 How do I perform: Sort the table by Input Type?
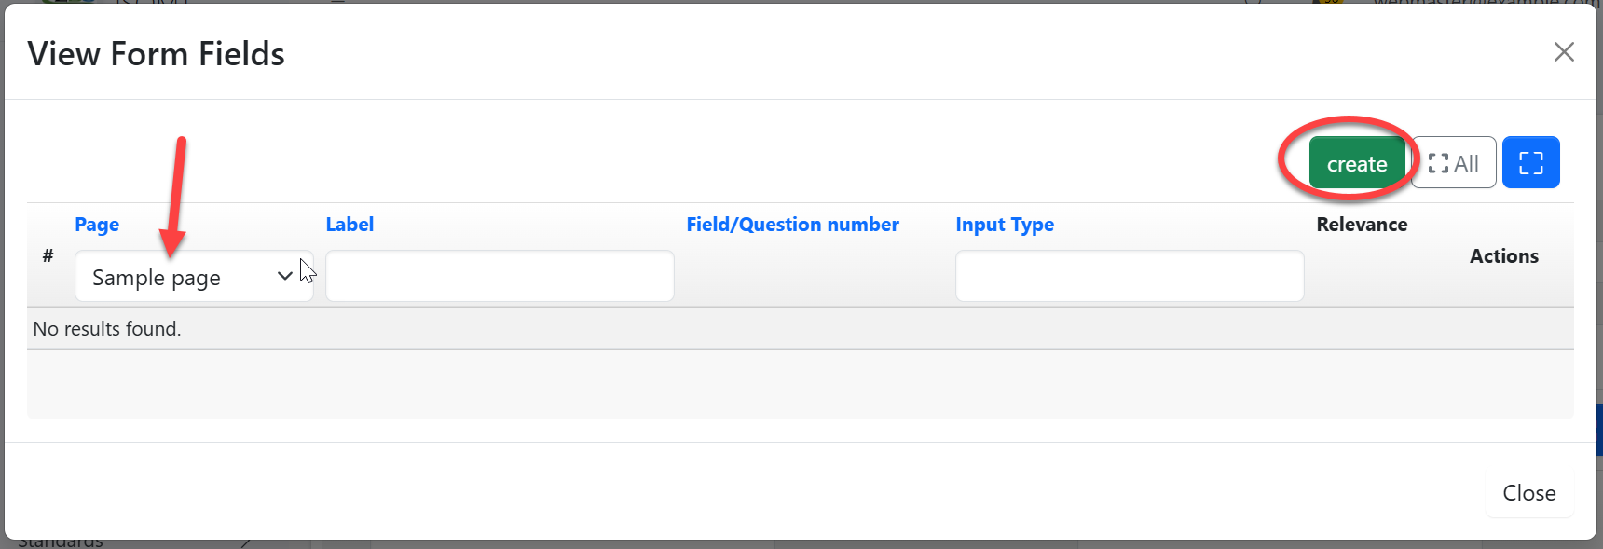[1005, 225]
